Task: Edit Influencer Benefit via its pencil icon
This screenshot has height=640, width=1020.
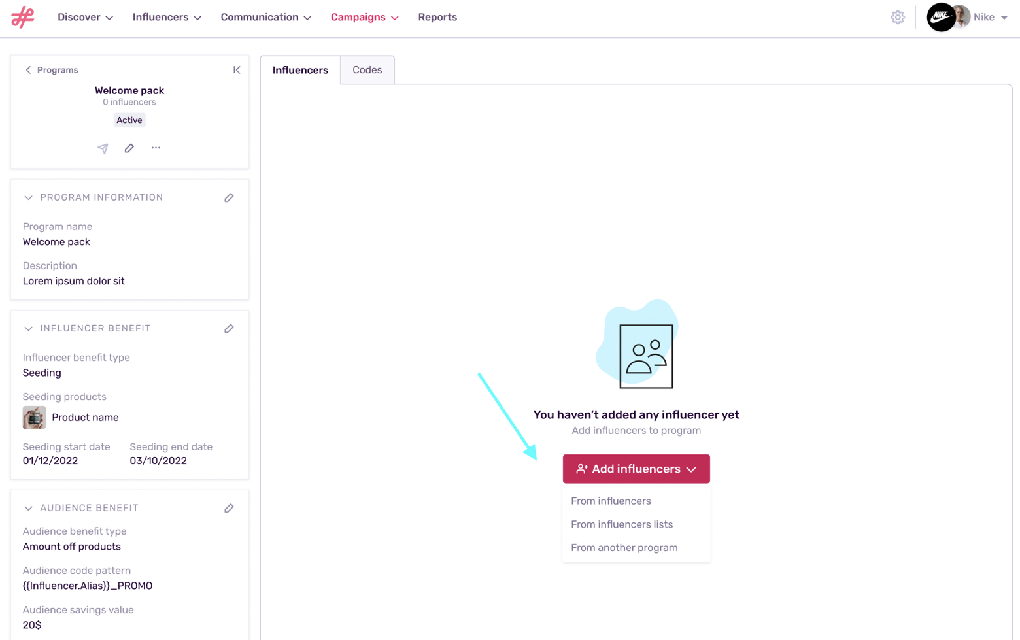Action: (x=228, y=328)
